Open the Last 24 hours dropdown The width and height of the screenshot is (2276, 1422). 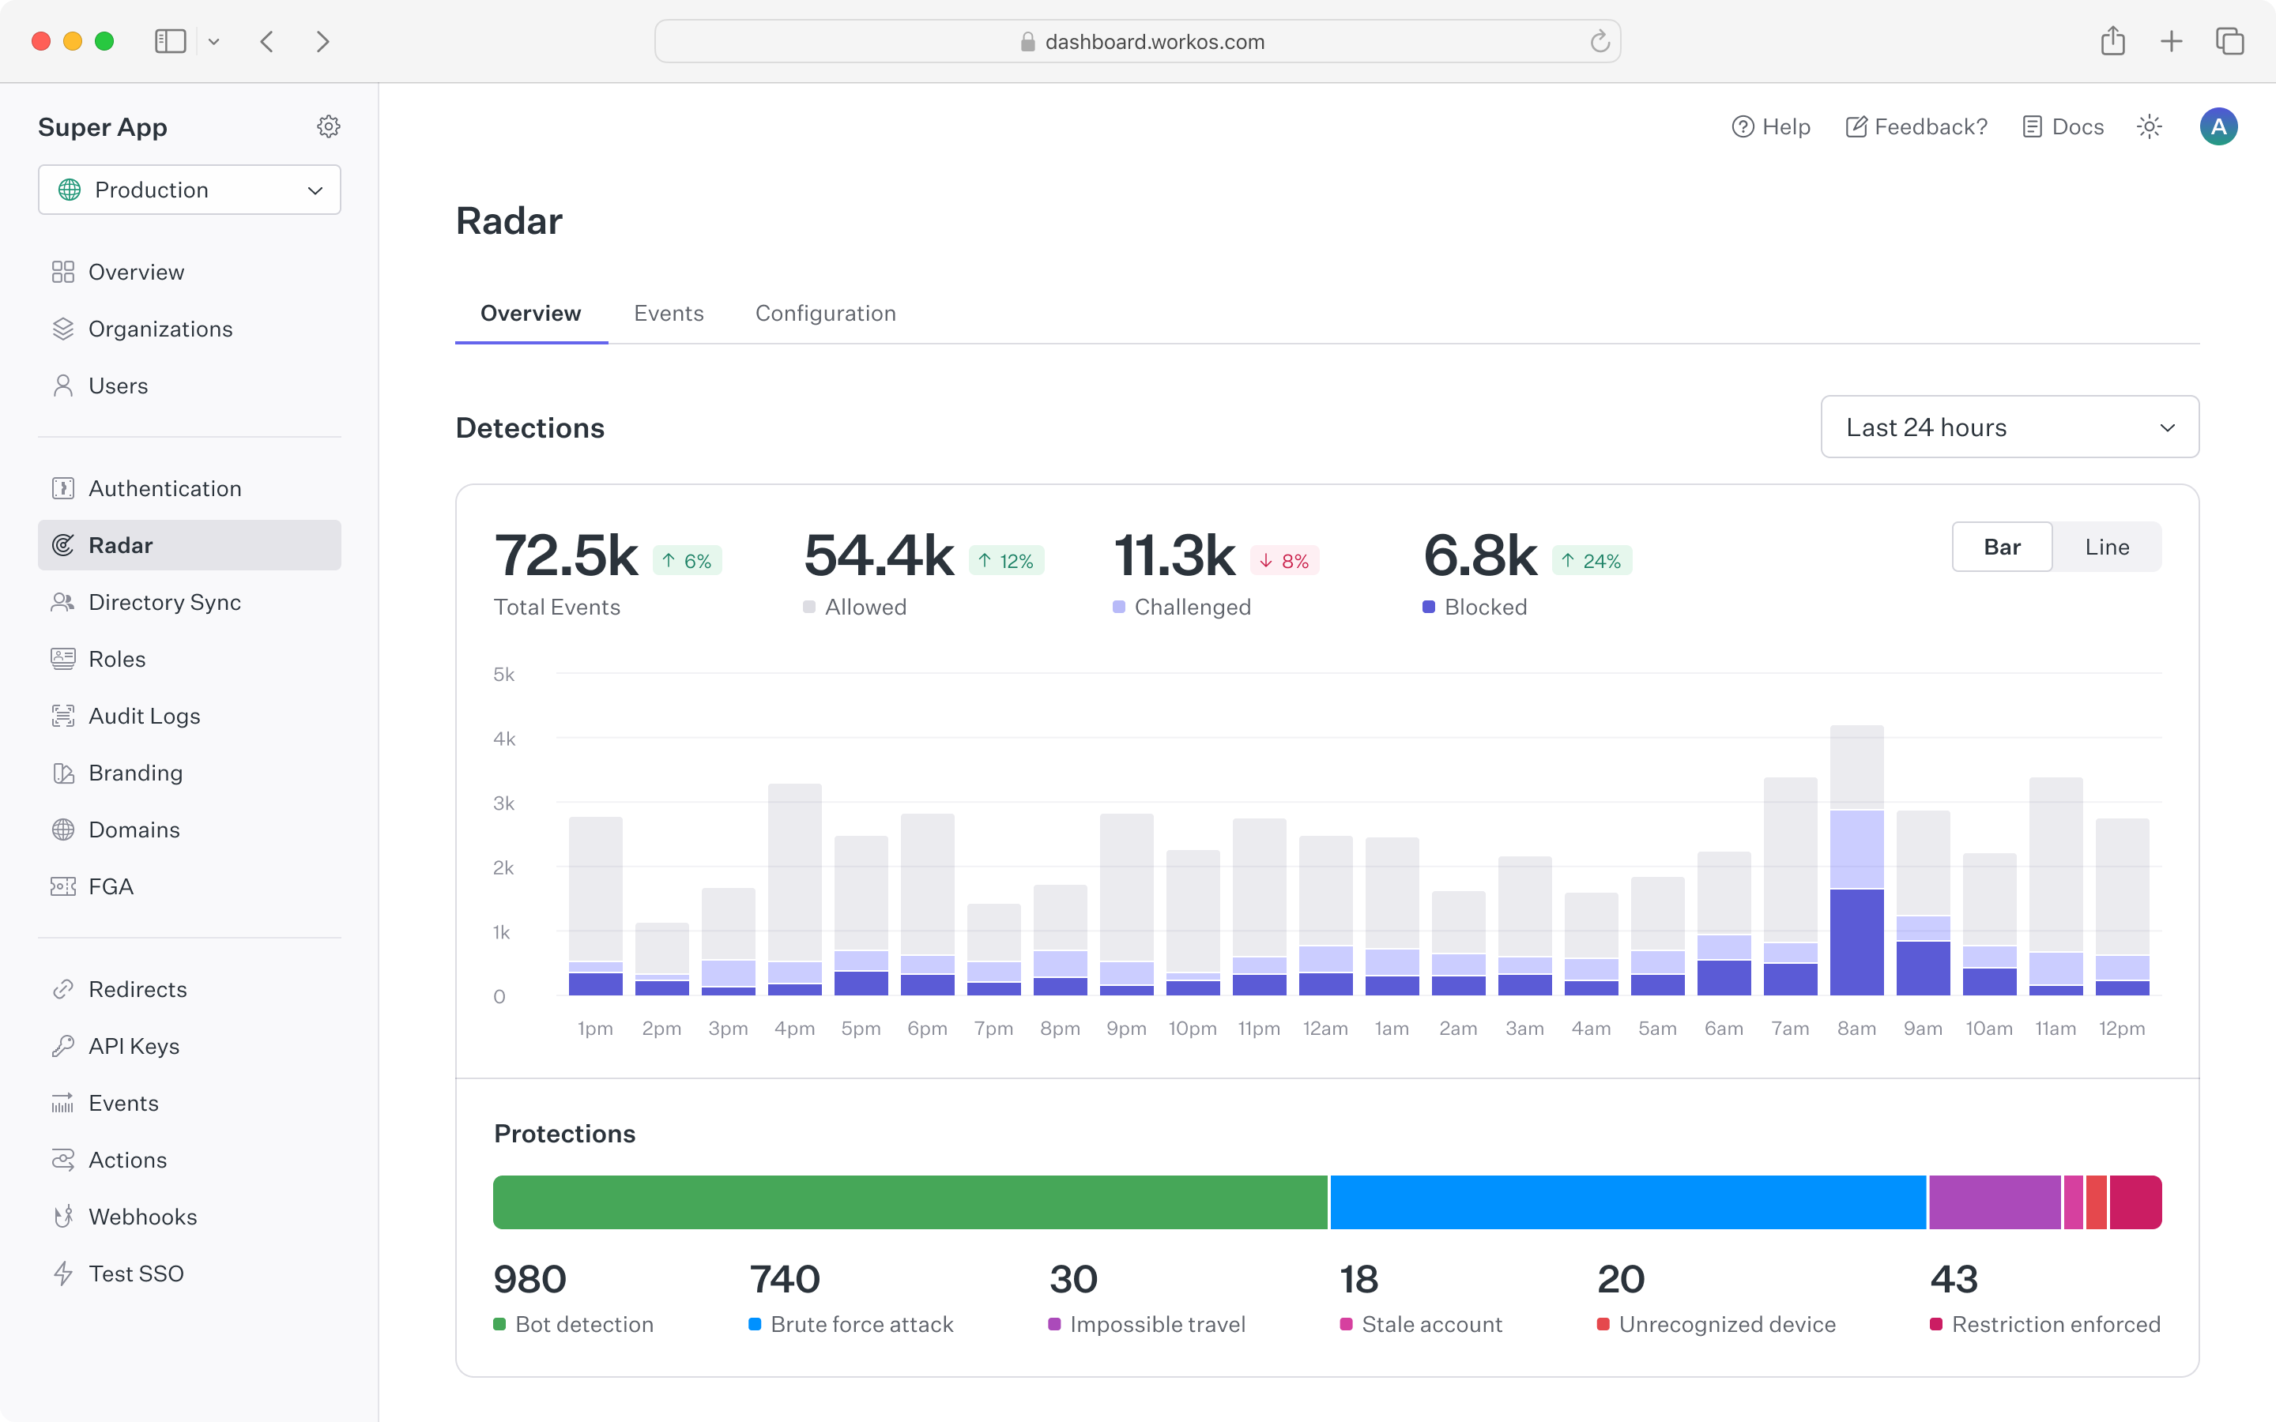click(x=2009, y=427)
